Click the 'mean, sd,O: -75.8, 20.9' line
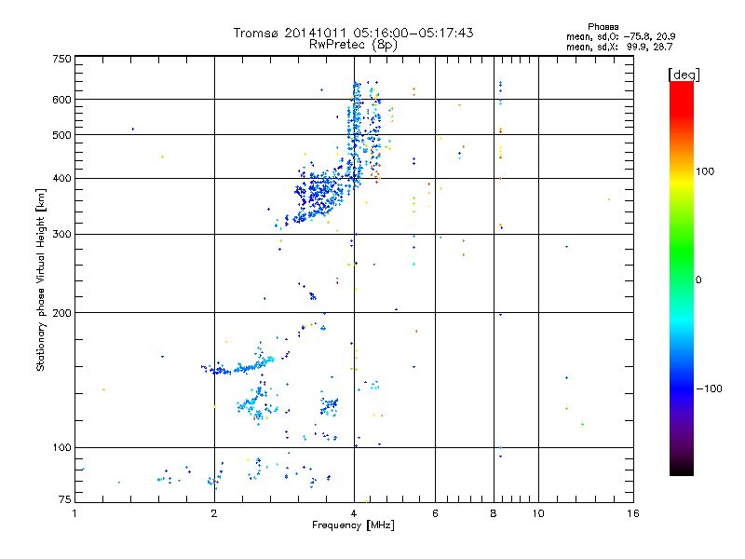Viewport: 745px width, 559px height. pos(620,36)
